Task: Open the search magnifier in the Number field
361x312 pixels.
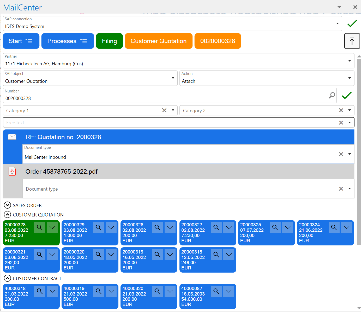Action: click(332, 96)
